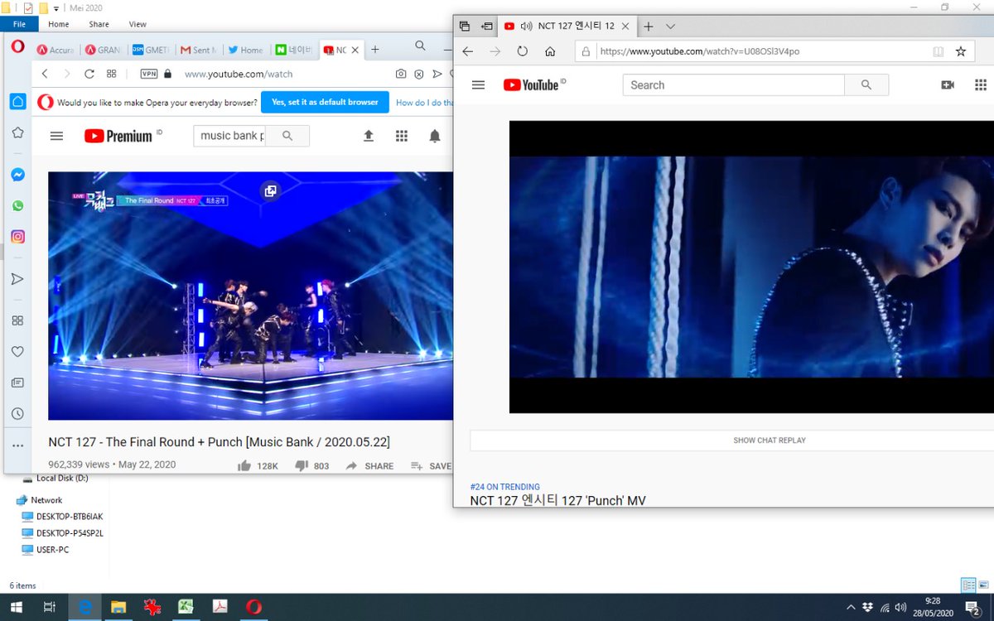The width and height of the screenshot is (994, 621).
Task: Reload the page in Opera
Action: (89, 74)
